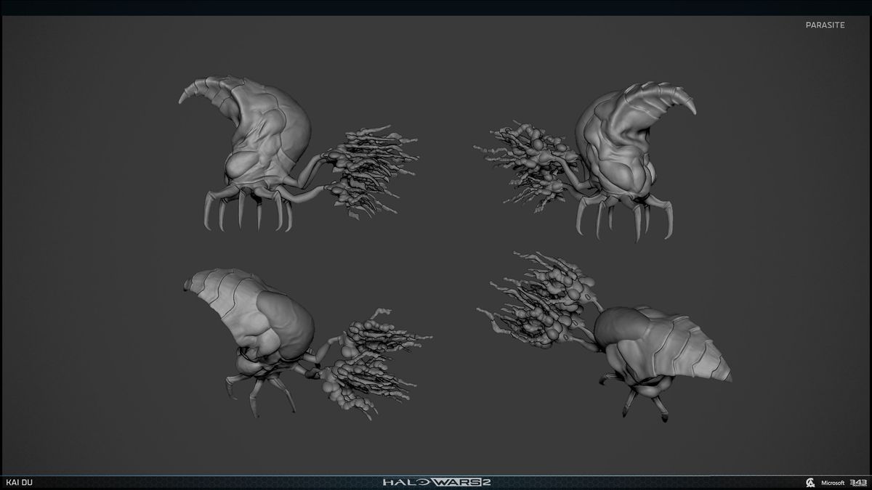This screenshot has width=872, height=490.
Task: Click the gray canvas background between the sculpts
Action: tap(436, 247)
